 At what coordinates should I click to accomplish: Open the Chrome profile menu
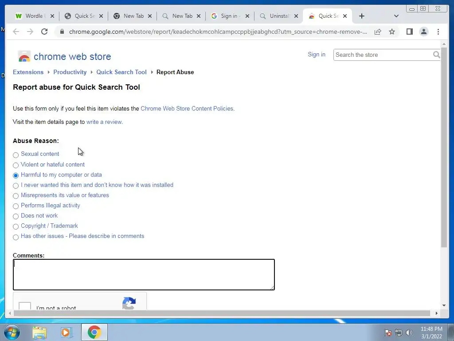coord(423,32)
